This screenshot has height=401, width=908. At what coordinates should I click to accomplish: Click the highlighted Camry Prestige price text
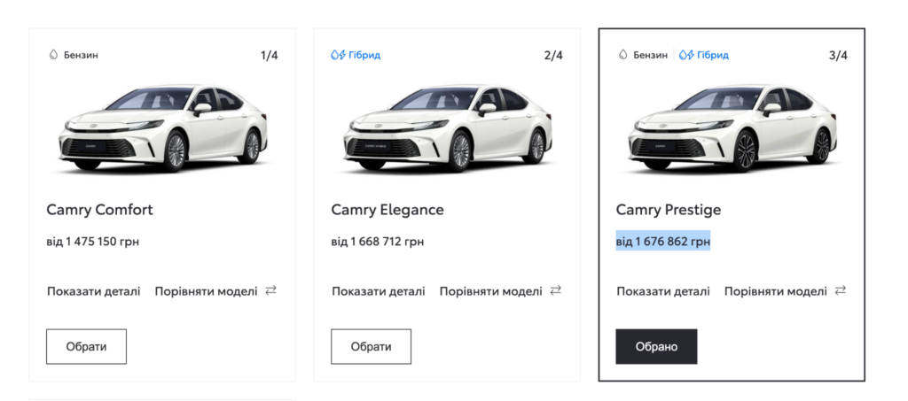click(663, 242)
